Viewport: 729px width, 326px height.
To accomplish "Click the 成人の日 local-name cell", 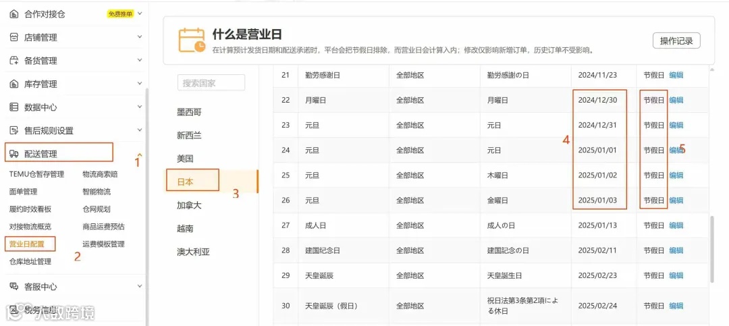I will click(x=501, y=225).
